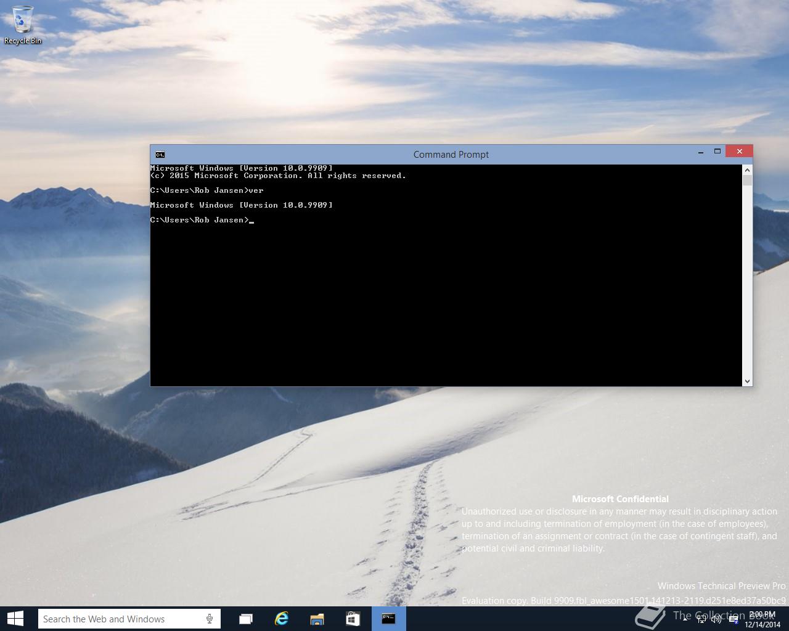
Task: Click the 'C:\Users\Rob Jansen>ver' line
Action: click(207, 190)
